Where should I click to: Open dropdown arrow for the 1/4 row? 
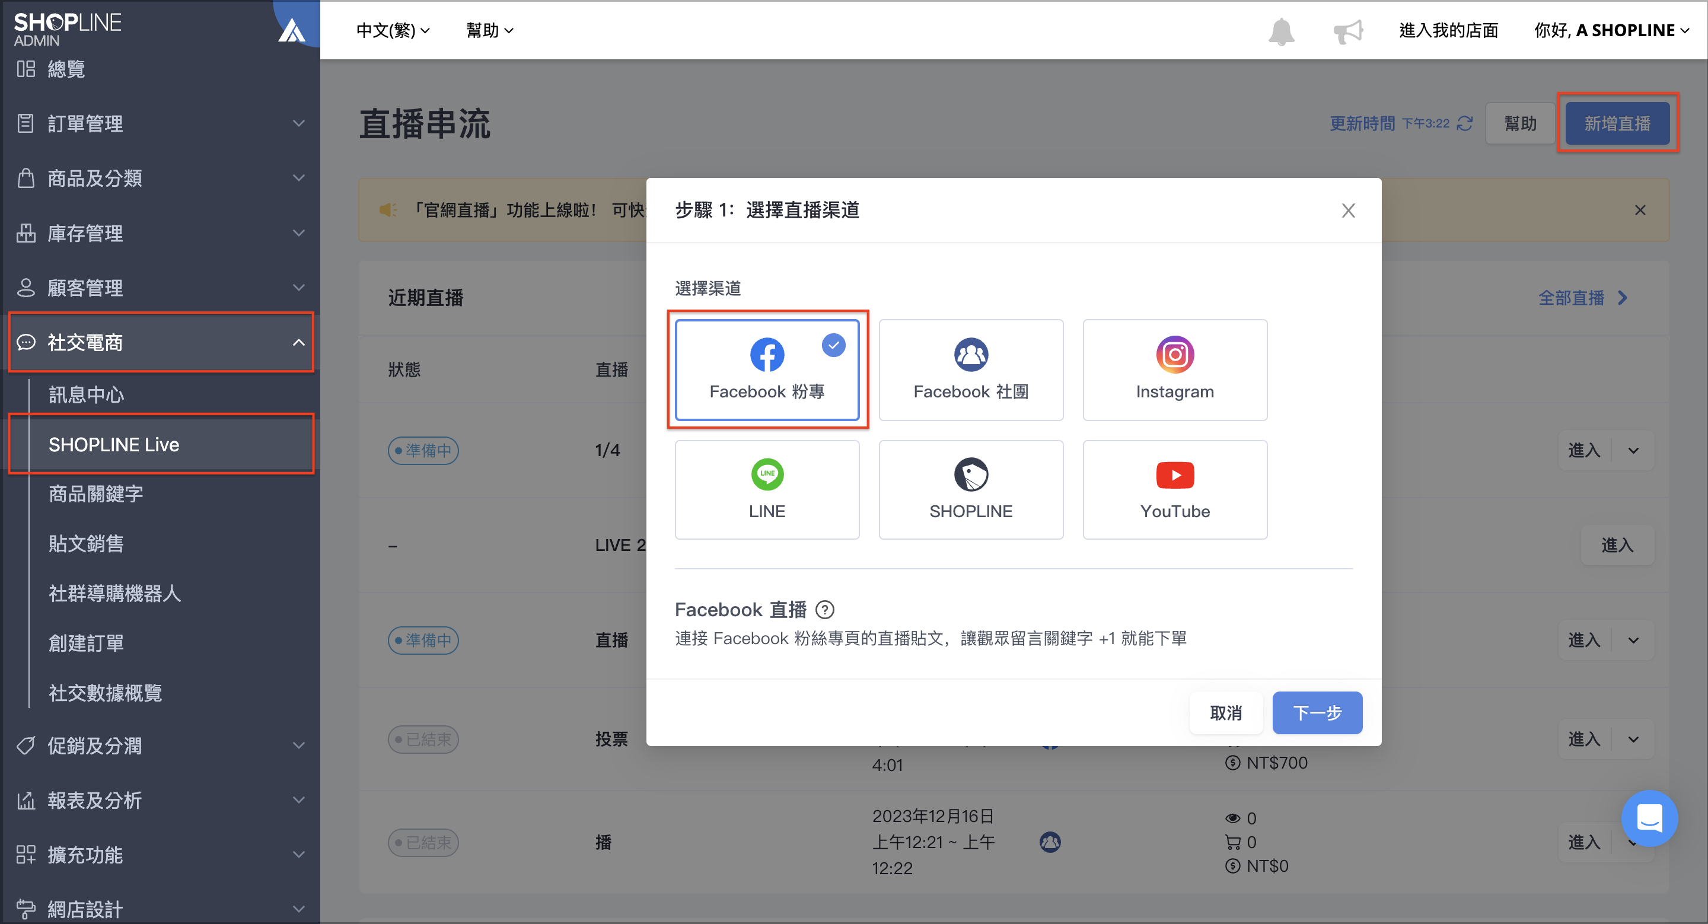[x=1633, y=451]
